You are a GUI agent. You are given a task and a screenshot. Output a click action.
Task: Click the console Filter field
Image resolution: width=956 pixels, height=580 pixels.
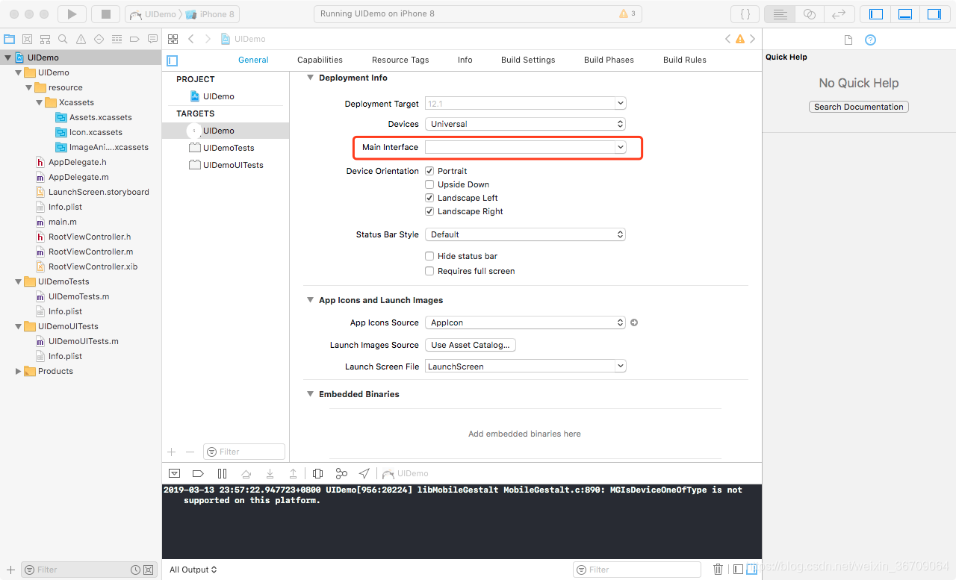636,570
